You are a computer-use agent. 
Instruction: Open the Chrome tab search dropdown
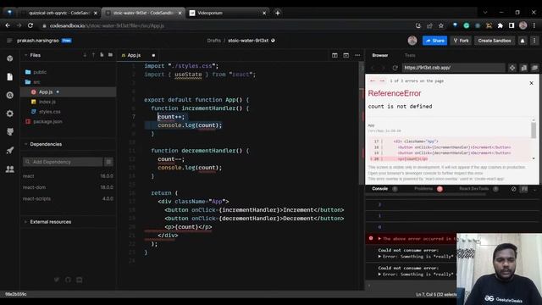(485, 12)
